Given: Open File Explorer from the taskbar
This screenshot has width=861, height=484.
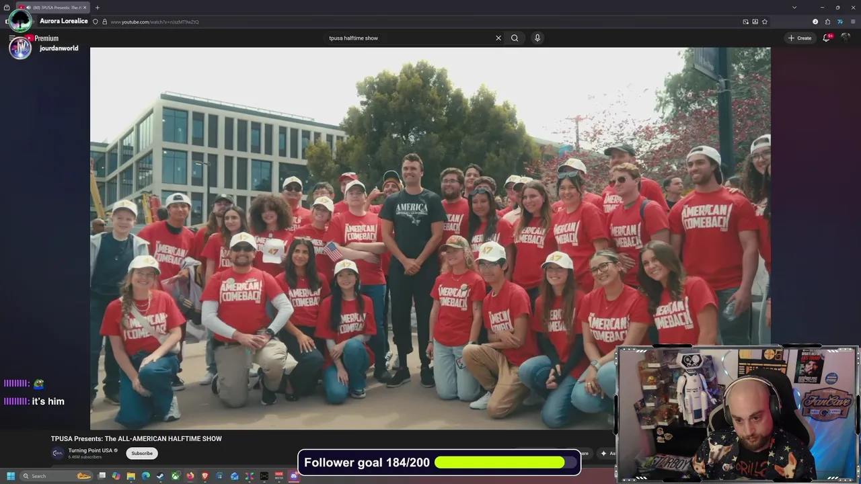Looking at the screenshot, I should (131, 476).
